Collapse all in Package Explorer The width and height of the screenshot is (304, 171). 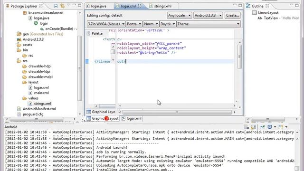point(56,6)
